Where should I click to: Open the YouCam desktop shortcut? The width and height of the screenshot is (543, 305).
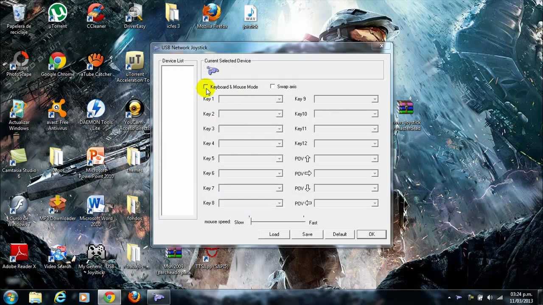click(x=134, y=115)
